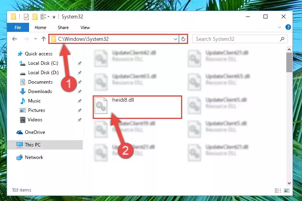Maximize the System32 window
Image resolution: width=302 pixels, height=201 pixels.
[265, 17]
